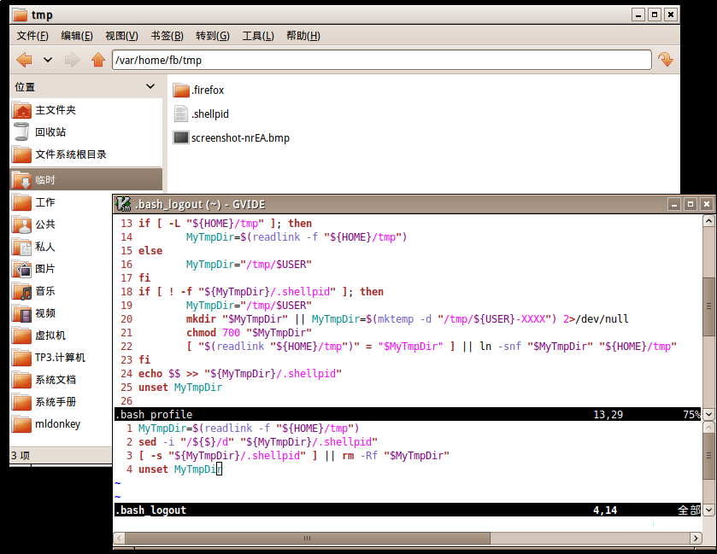This screenshot has height=554, width=717.
Task: Select the .shellpid file icon
Action: click(x=181, y=114)
